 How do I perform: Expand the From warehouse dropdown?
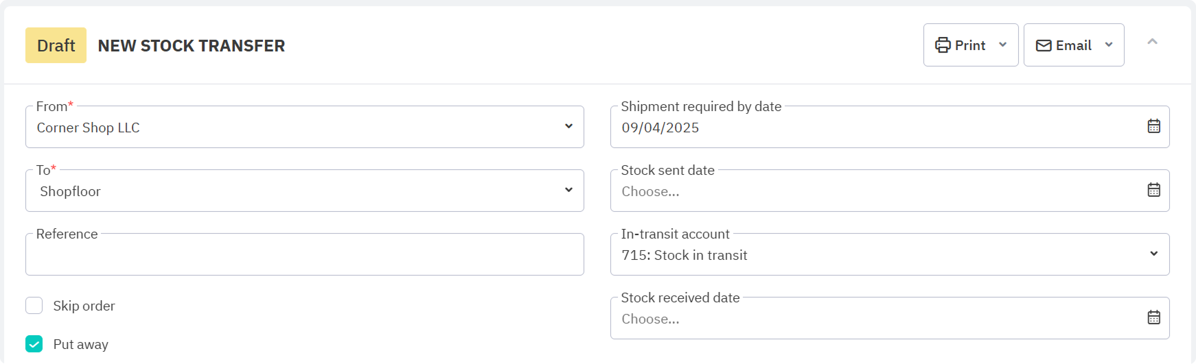[x=568, y=126]
